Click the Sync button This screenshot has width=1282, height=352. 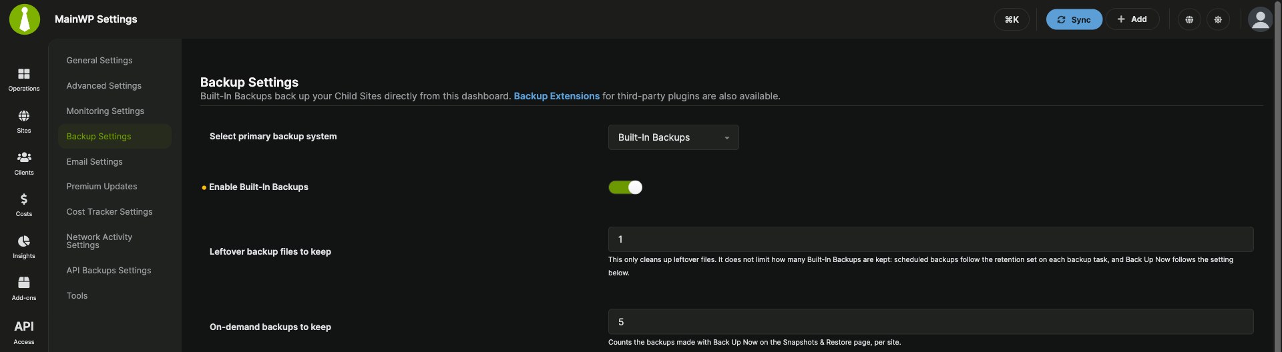pos(1074,19)
